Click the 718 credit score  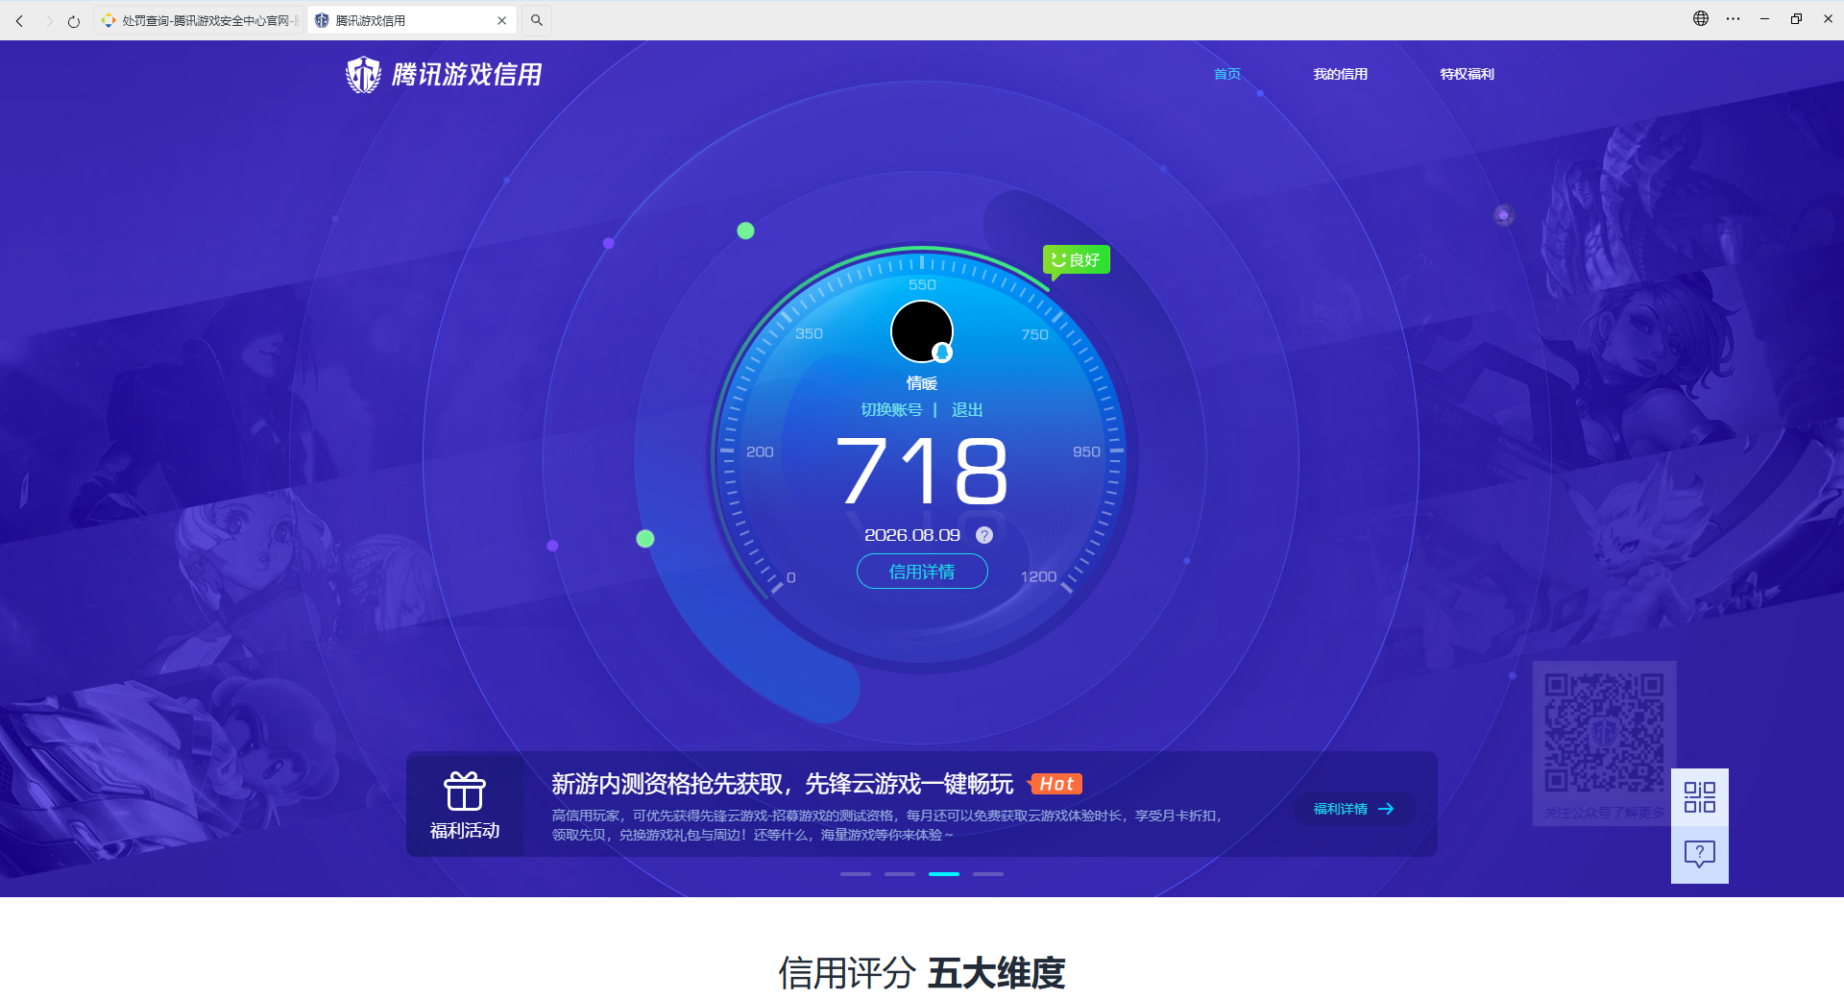click(x=922, y=471)
